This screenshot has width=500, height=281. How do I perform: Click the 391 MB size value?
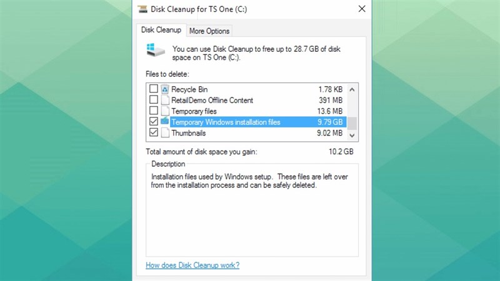(331, 101)
